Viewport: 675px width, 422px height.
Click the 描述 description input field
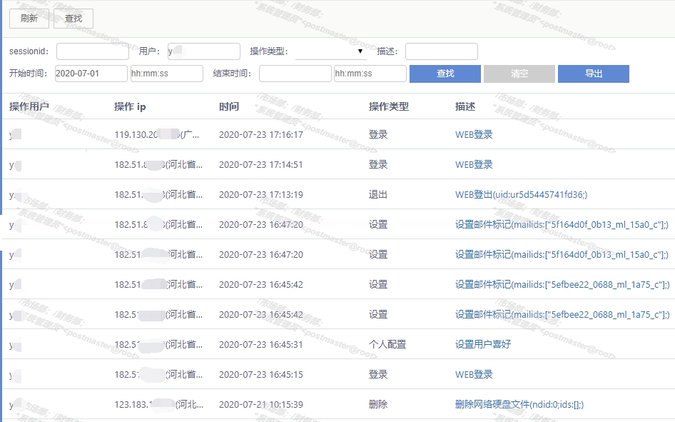tap(441, 51)
